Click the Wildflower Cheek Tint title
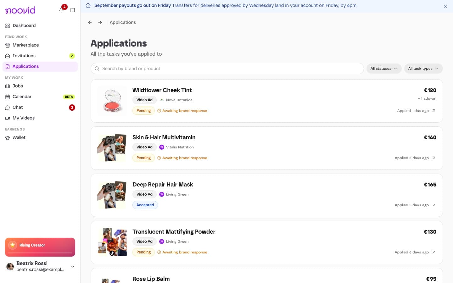 point(162,90)
